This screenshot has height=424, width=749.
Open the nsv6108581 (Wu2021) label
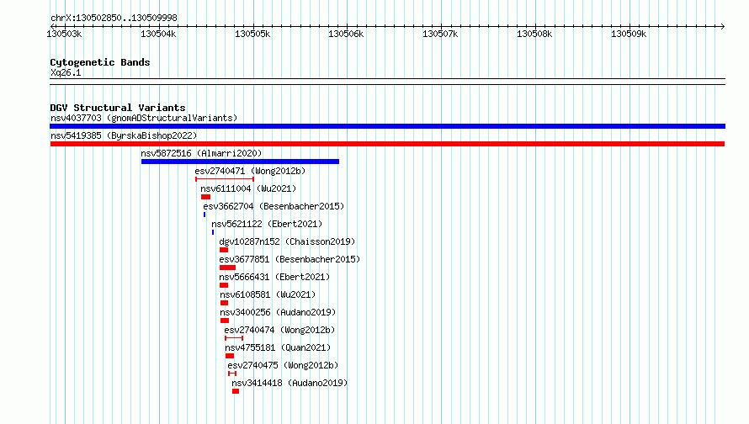[268, 294]
